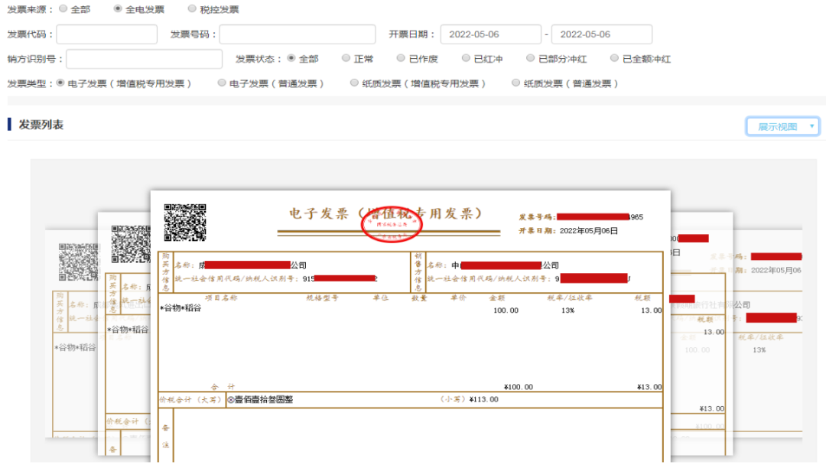Filter invoices by 已作废 status

click(x=402, y=58)
